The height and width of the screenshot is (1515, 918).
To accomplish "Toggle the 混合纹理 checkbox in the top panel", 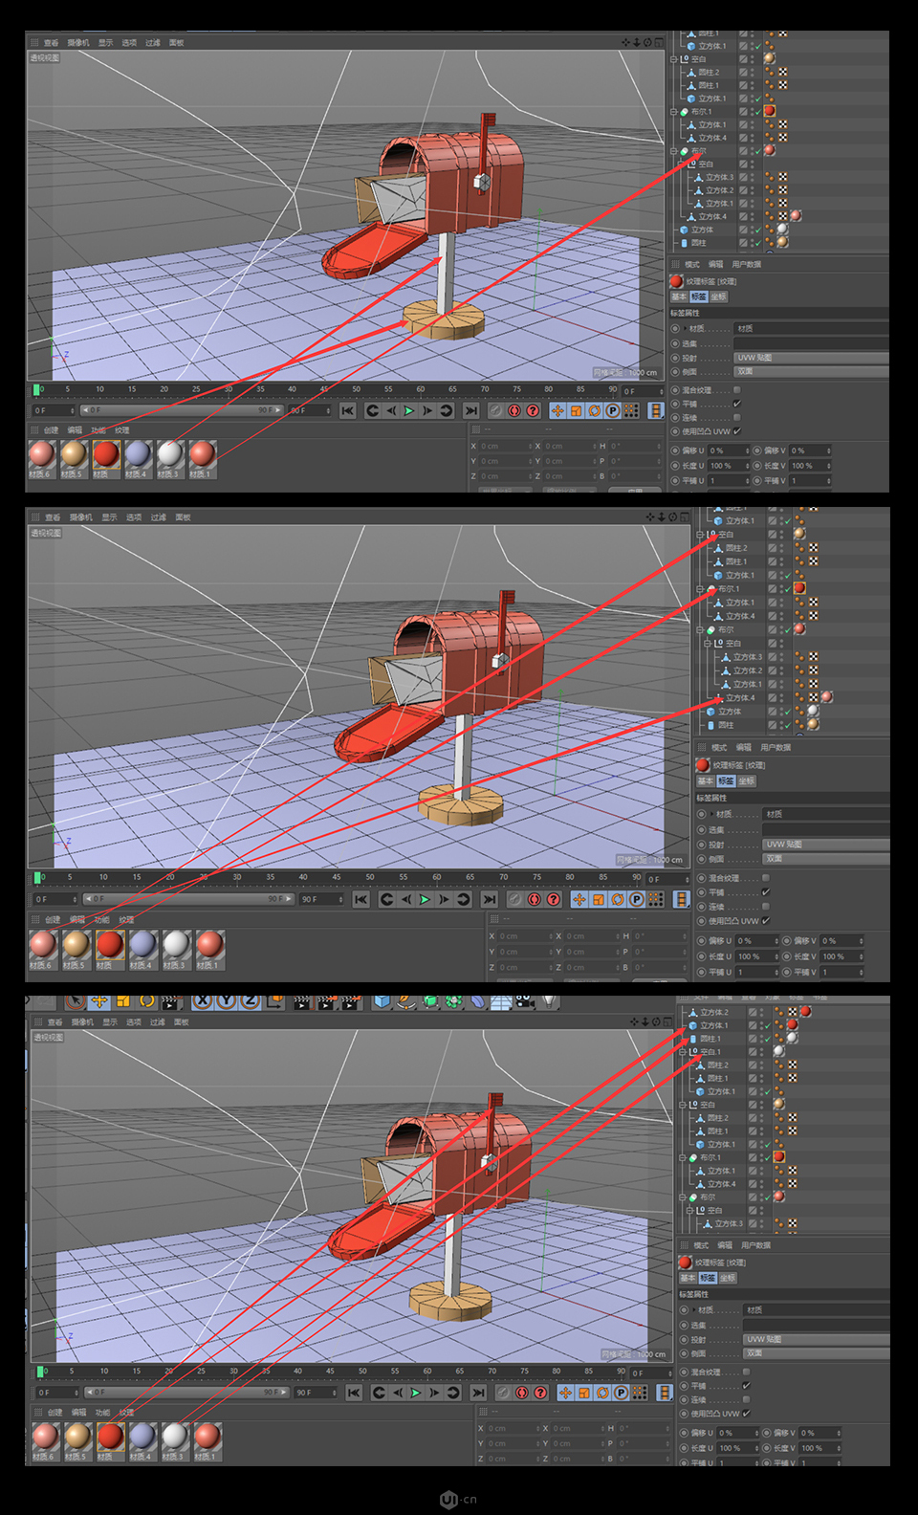I will click(x=736, y=390).
